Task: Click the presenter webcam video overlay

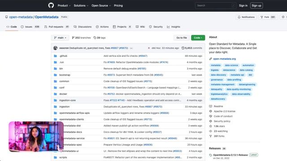Action: (x=36, y=136)
